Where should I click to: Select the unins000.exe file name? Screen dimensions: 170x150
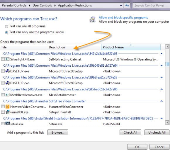(19, 112)
